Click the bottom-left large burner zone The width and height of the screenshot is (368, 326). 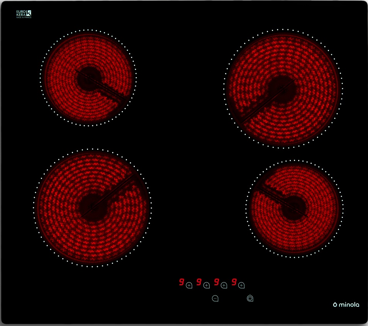[93, 208]
